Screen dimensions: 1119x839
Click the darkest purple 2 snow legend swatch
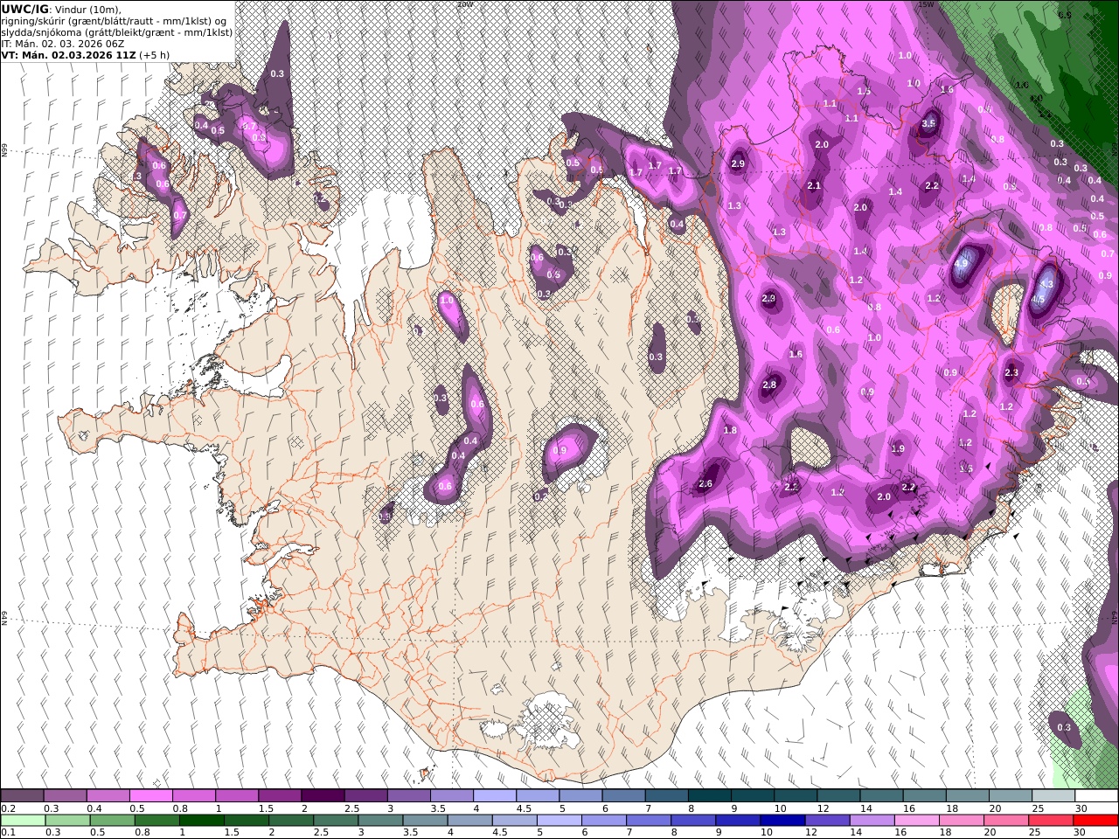[323, 796]
